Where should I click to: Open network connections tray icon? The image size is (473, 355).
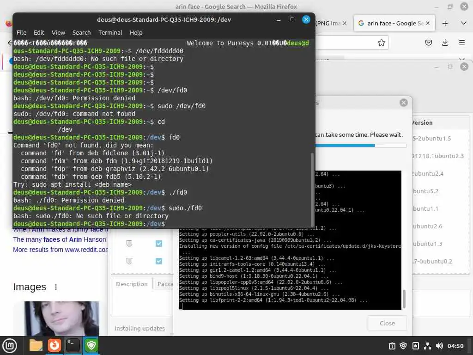click(x=427, y=346)
